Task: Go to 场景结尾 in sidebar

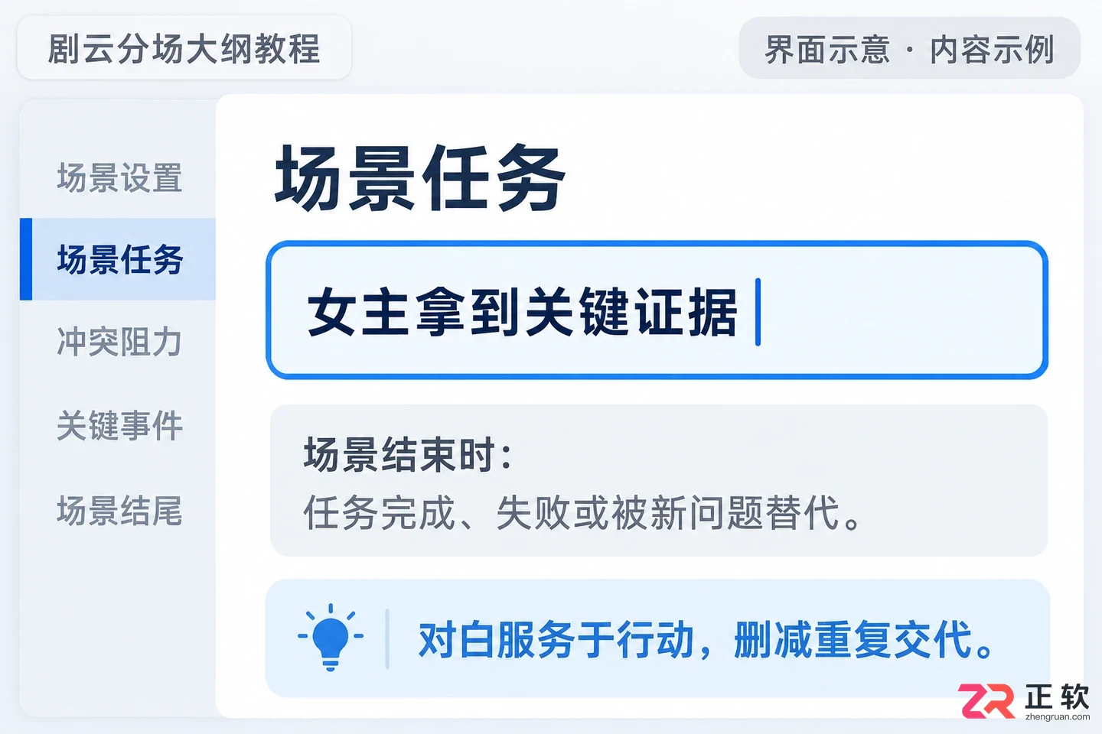Action: [x=119, y=510]
